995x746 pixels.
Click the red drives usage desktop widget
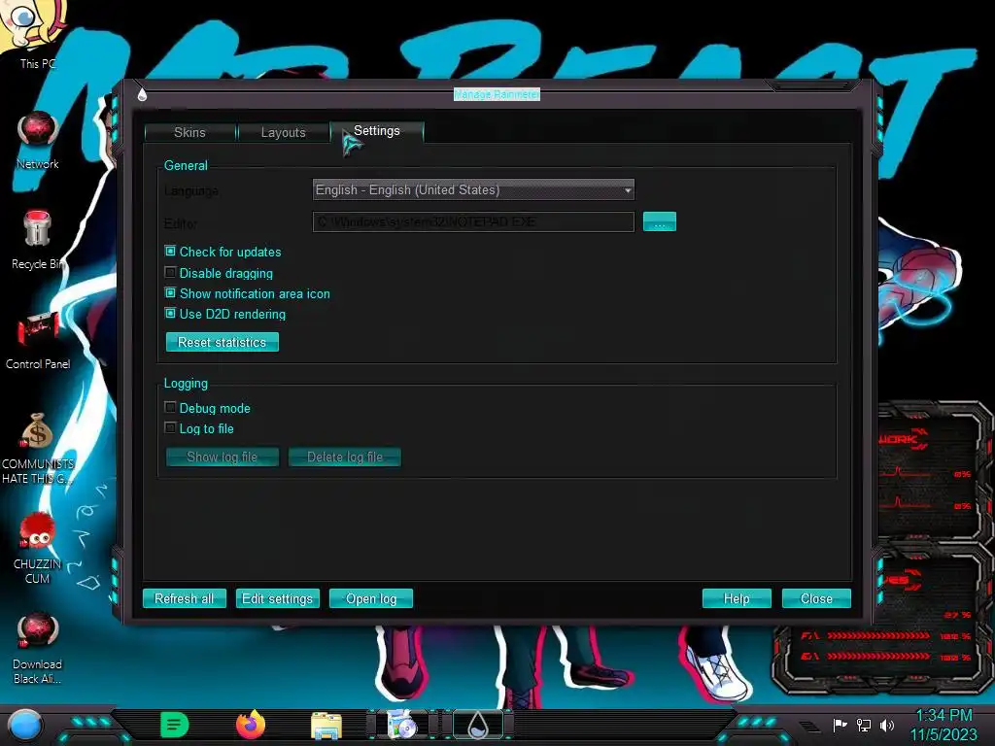click(x=882, y=619)
